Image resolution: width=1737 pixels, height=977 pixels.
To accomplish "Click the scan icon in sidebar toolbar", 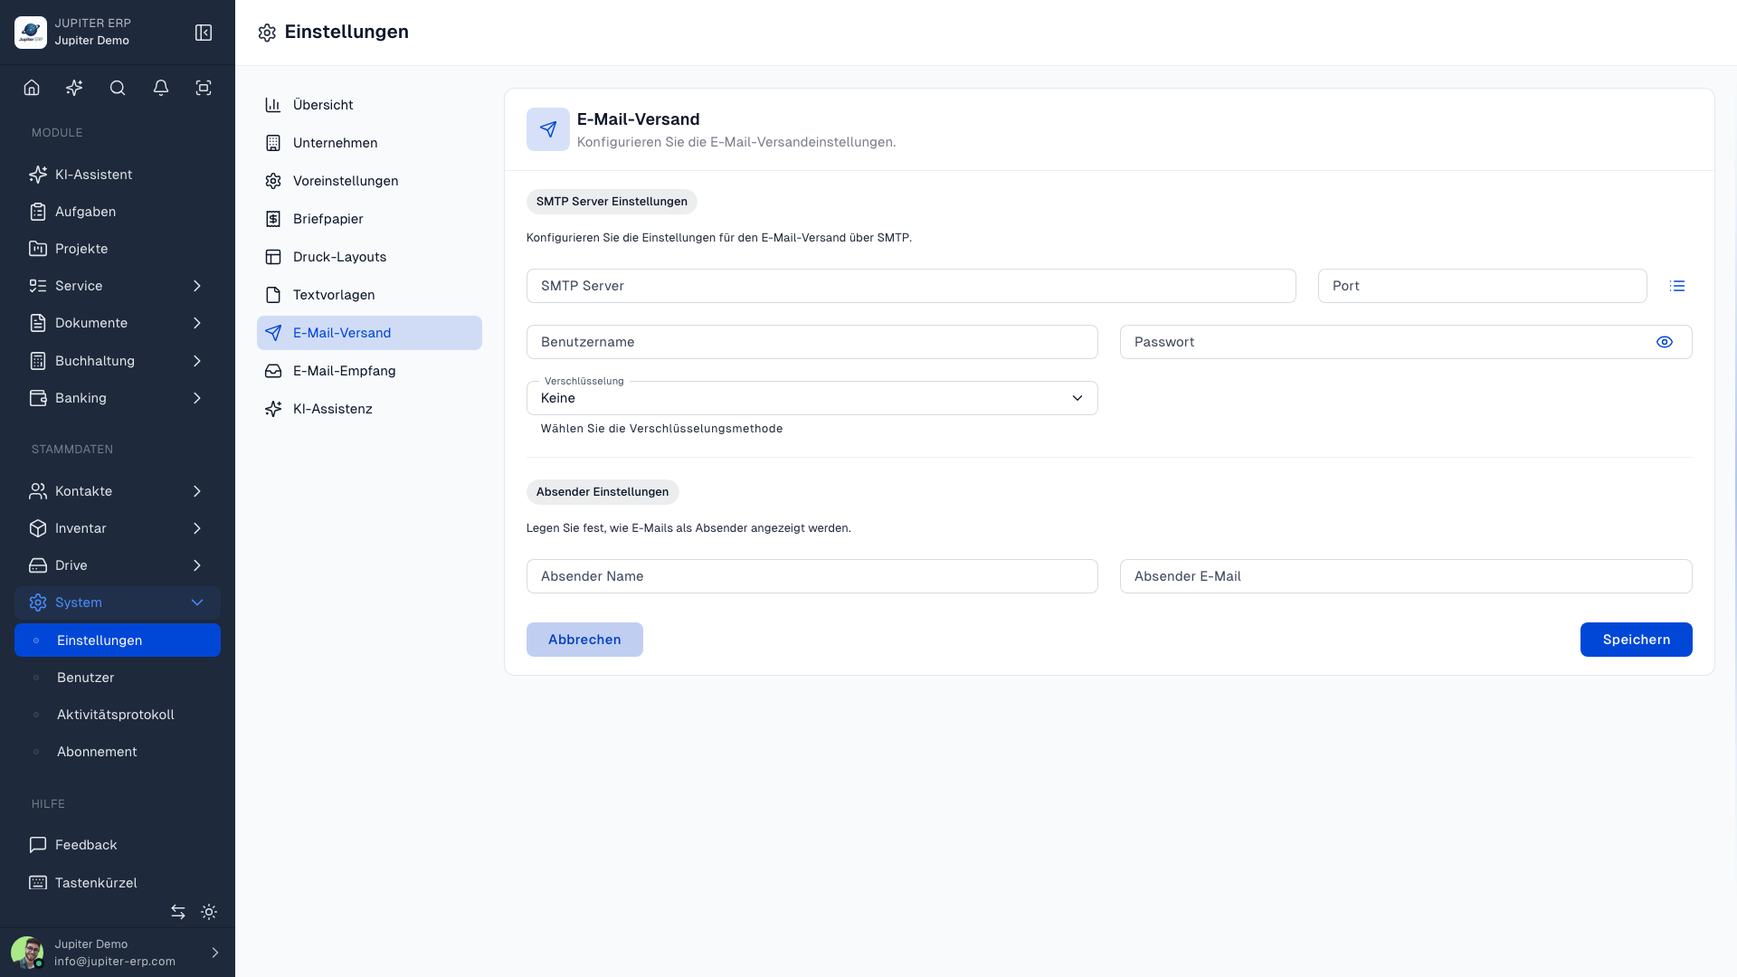I will [204, 88].
